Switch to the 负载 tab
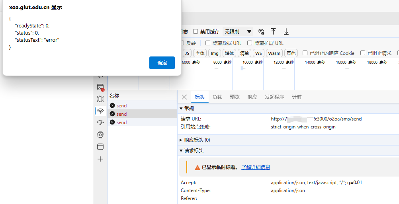 pyautogui.click(x=217, y=97)
